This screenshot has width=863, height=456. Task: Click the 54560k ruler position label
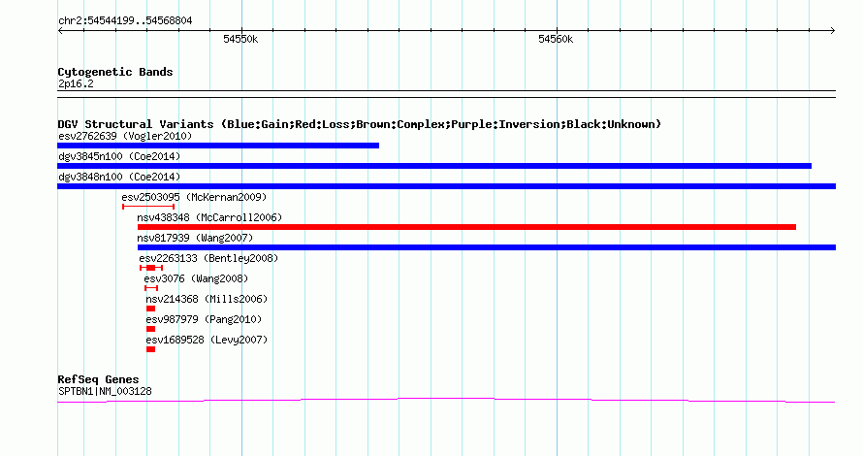[556, 39]
